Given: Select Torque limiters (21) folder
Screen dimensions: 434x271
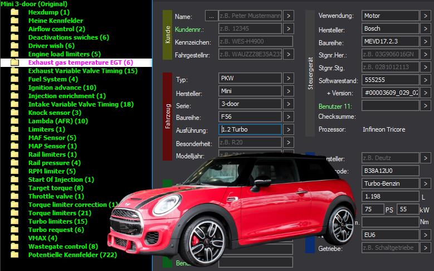Looking at the screenshot, I should point(60,213).
